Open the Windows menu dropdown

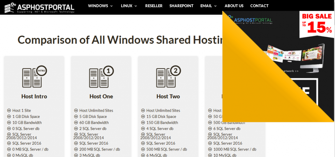100,6
